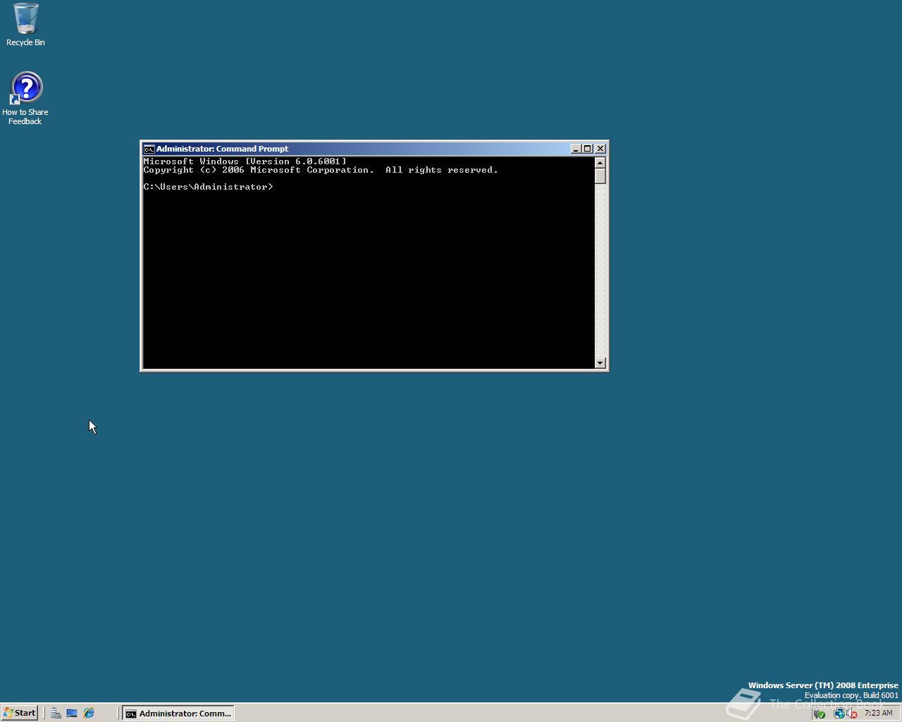
Task: Maximize the Command Prompt window
Action: coord(587,149)
